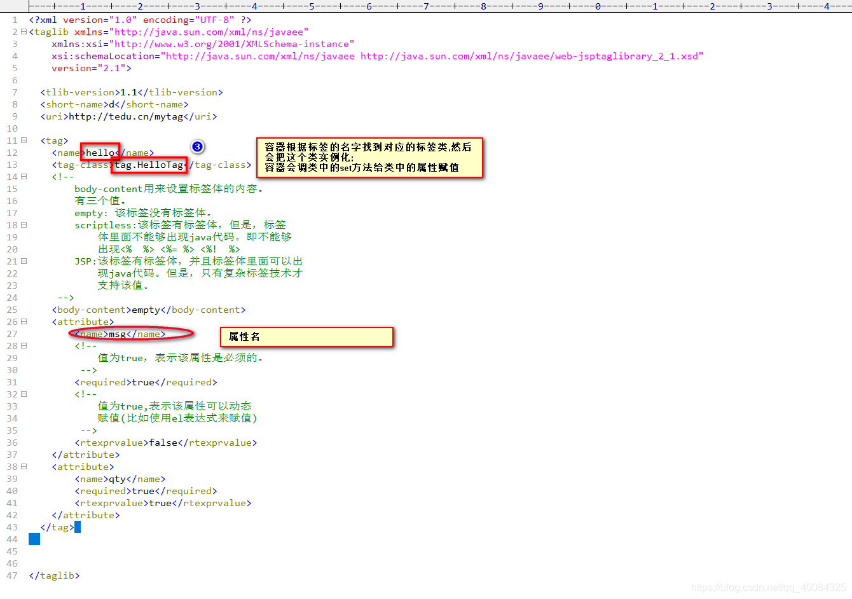The image size is (852, 599).
Task: Click the rtexprvalue false element line
Action: coord(166,443)
